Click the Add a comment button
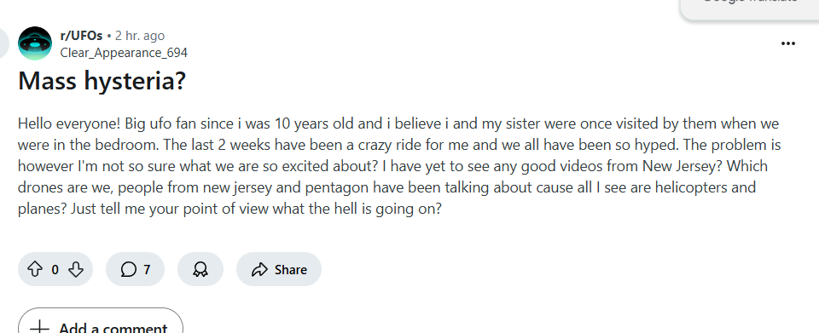The width and height of the screenshot is (819, 333). coord(101,323)
